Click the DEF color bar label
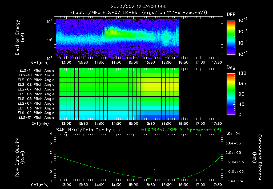 (231, 14)
